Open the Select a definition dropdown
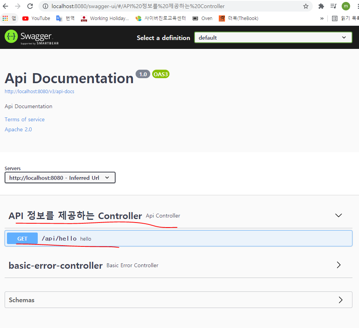 (273, 37)
